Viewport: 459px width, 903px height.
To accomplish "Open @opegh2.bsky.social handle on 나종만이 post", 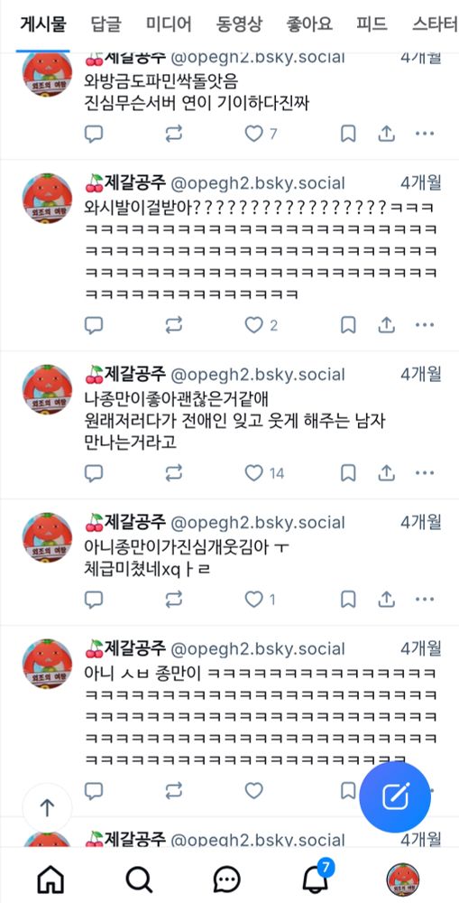I will click(x=258, y=375).
